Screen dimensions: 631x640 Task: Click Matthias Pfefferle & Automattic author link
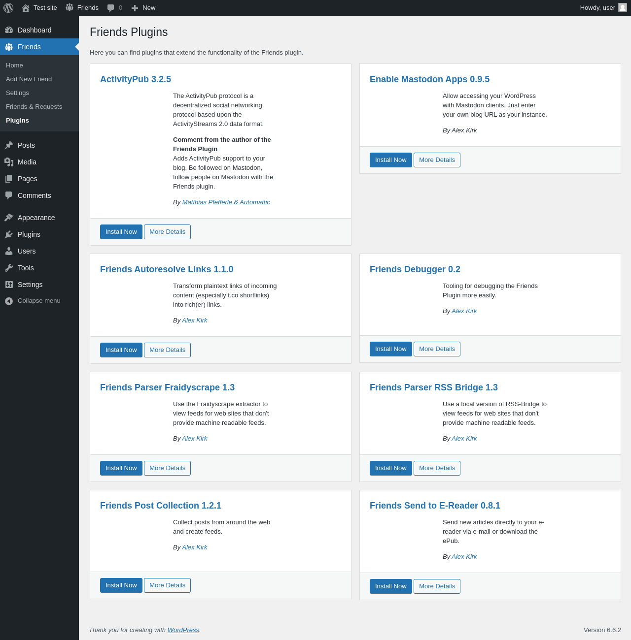point(226,202)
